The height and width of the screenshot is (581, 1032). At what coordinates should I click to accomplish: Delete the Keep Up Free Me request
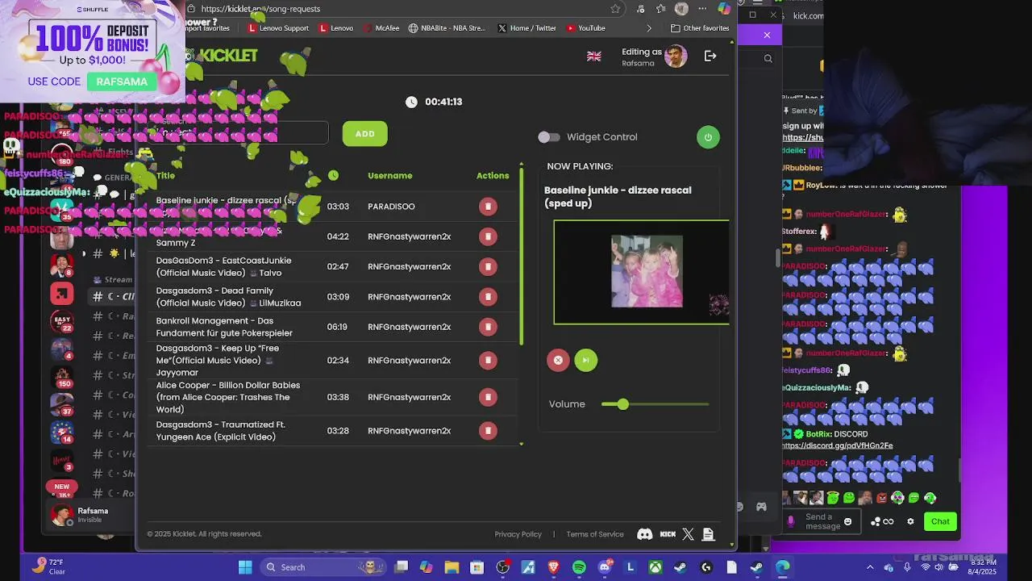[x=488, y=361]
